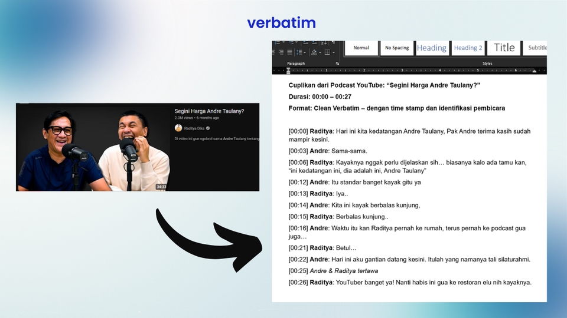Click the [00:14] 'Kita ini kayak berbalas kunjung' line

(354, 205)
